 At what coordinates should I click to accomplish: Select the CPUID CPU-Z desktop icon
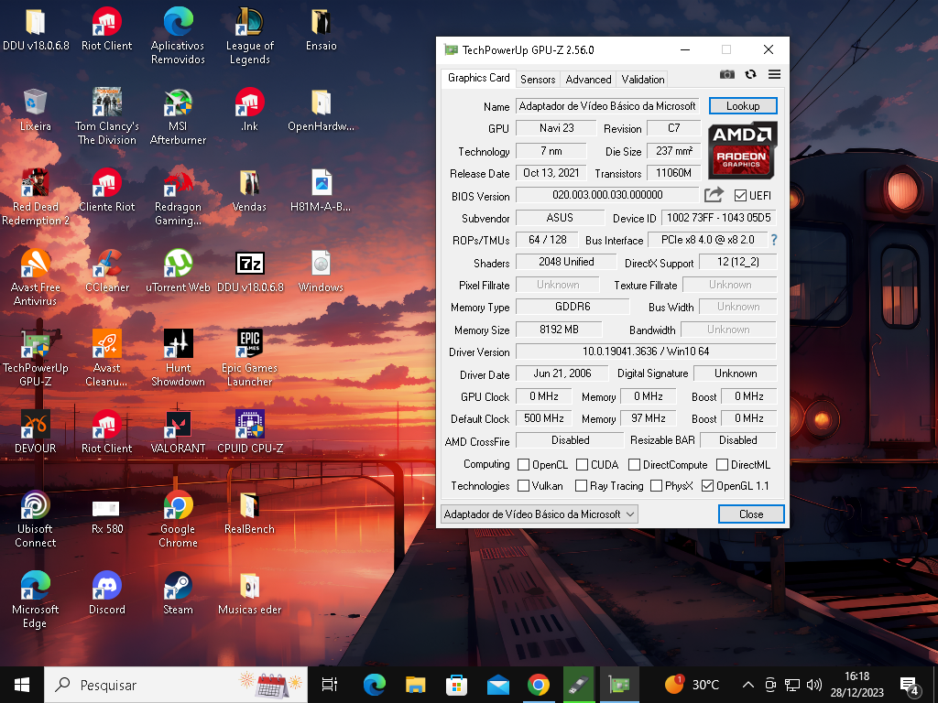coord(249,432)
